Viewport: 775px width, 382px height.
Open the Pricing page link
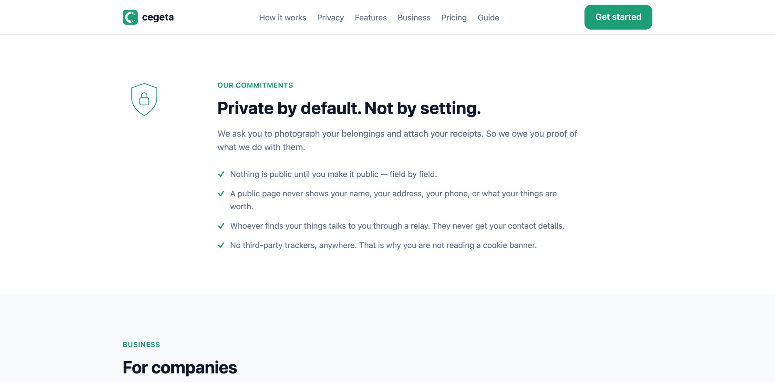[454, 17]
